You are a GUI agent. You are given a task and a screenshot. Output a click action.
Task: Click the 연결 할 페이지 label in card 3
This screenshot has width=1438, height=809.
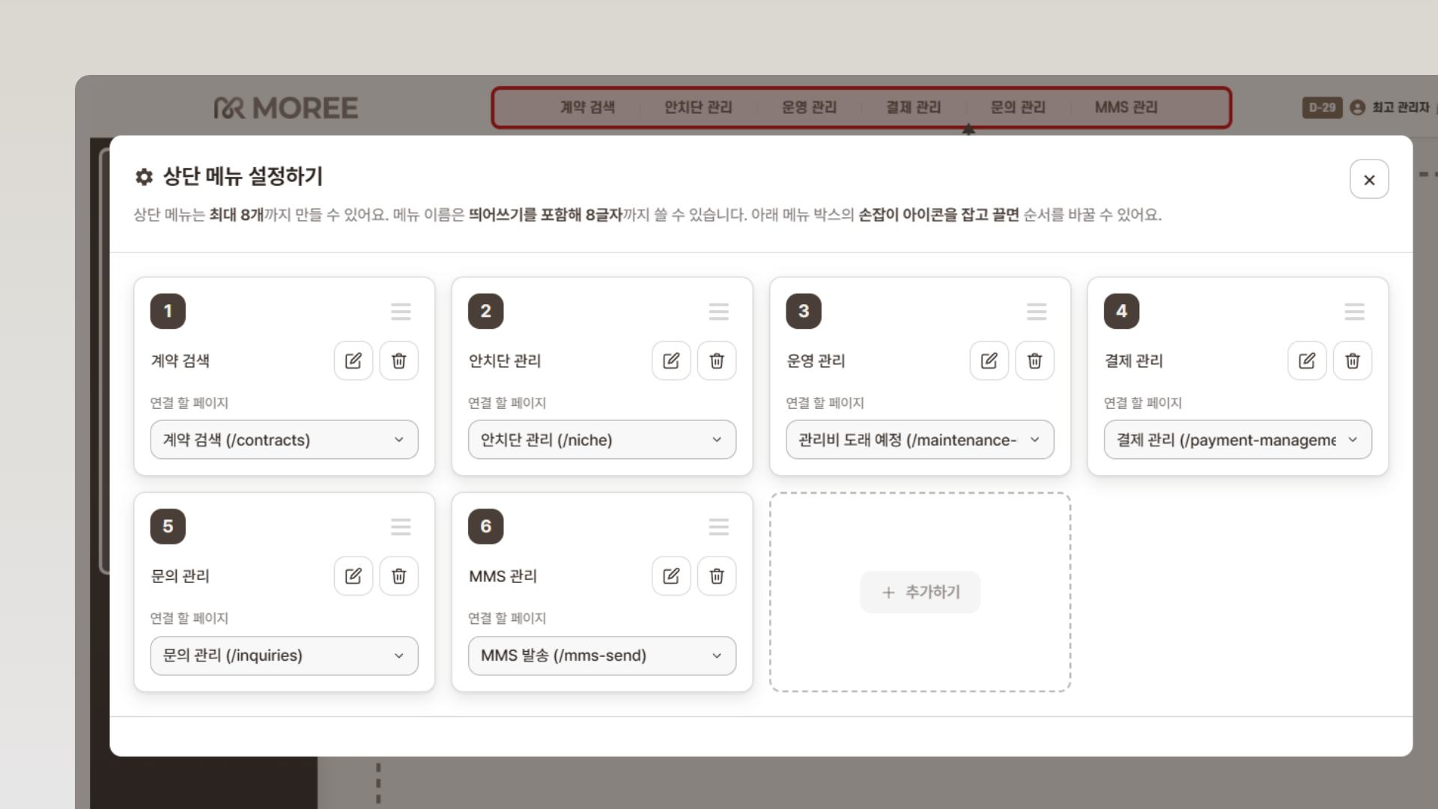[825, 403]
